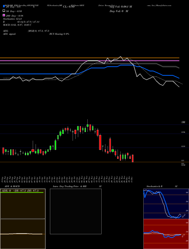The height and width of the screenshot is (249, 189).
Task: Click the '12.41' label on Stochastics line end
Action: tap(184, 216)
